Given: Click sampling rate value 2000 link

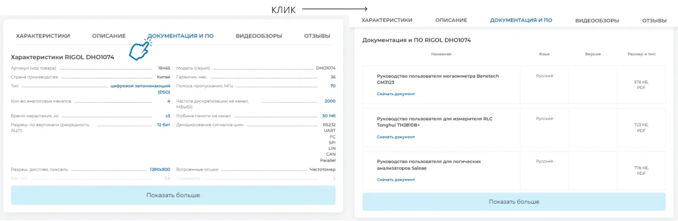Looking at the screenshot, I should tap(330, 102).
